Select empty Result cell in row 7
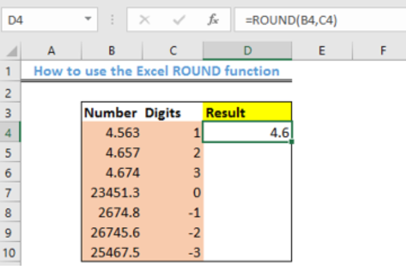The image size is (406, 267). tap(247, 192)
